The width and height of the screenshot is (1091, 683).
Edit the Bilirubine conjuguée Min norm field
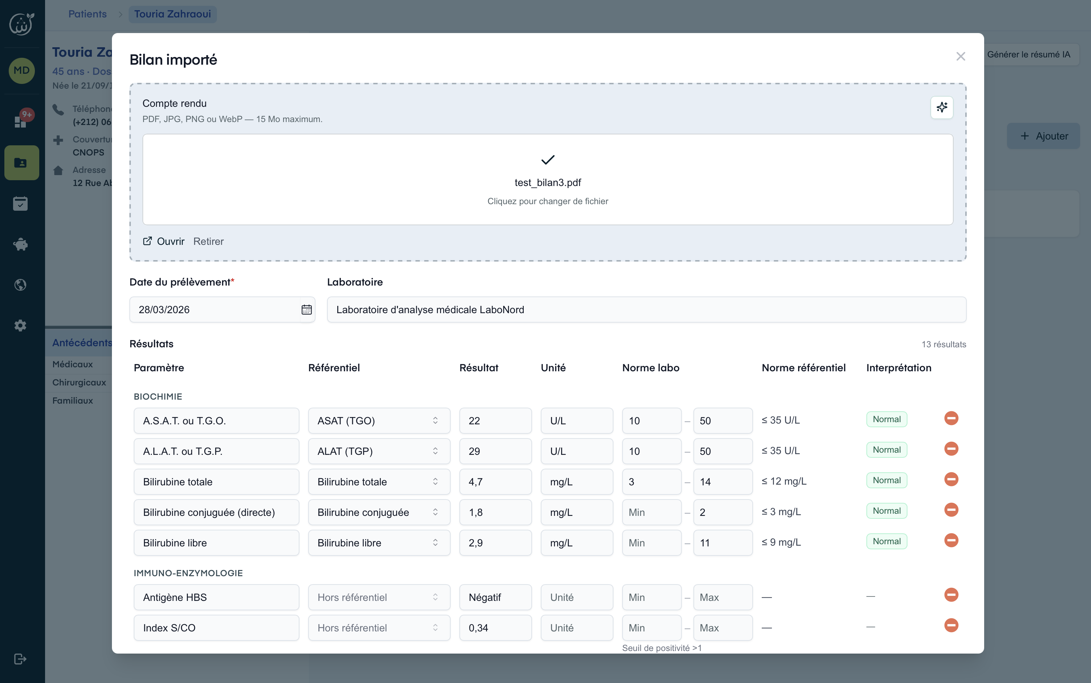pyautogui.click(x=651, y=512)
